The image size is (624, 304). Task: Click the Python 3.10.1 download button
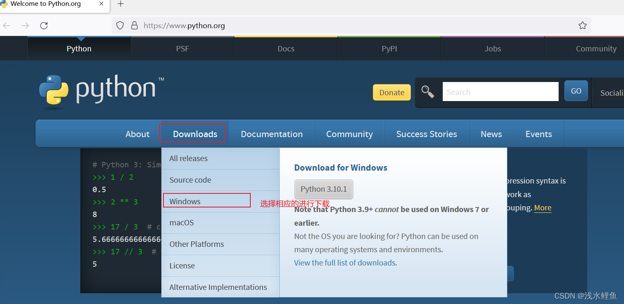click(324, 189)
